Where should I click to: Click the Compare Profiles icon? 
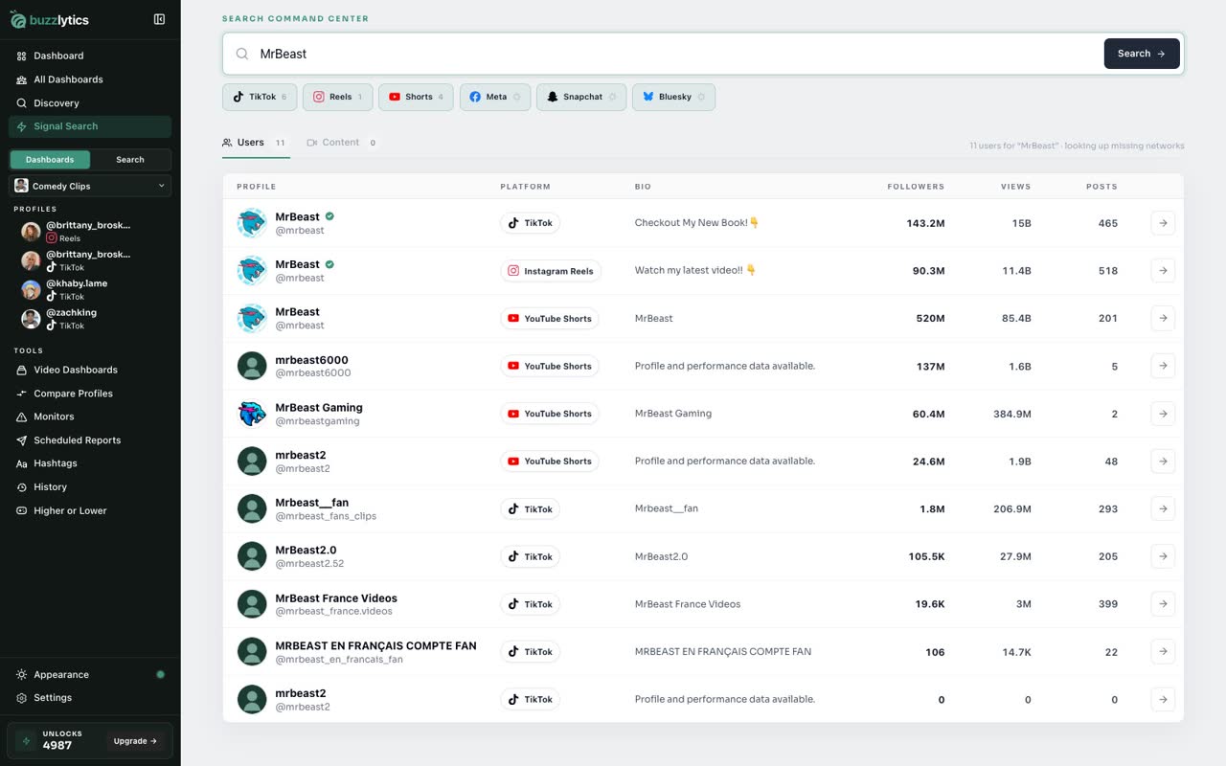pyautogui.click(x=22, y=394)
